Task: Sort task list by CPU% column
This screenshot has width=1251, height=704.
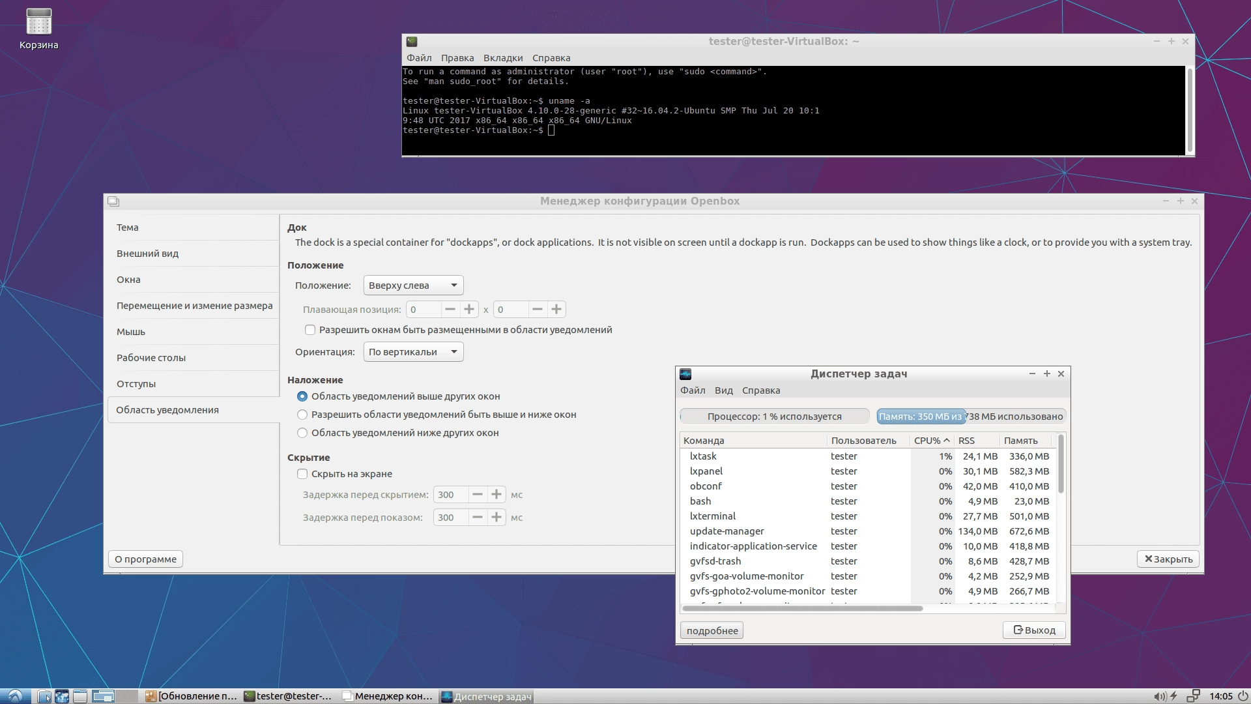Action: click(x=931, y=441)
